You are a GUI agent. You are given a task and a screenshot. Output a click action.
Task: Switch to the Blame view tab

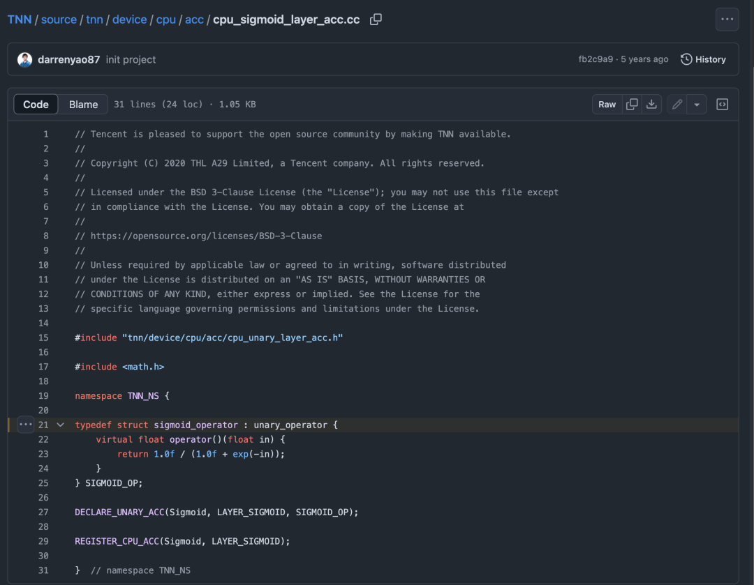[x=83, y=104]
